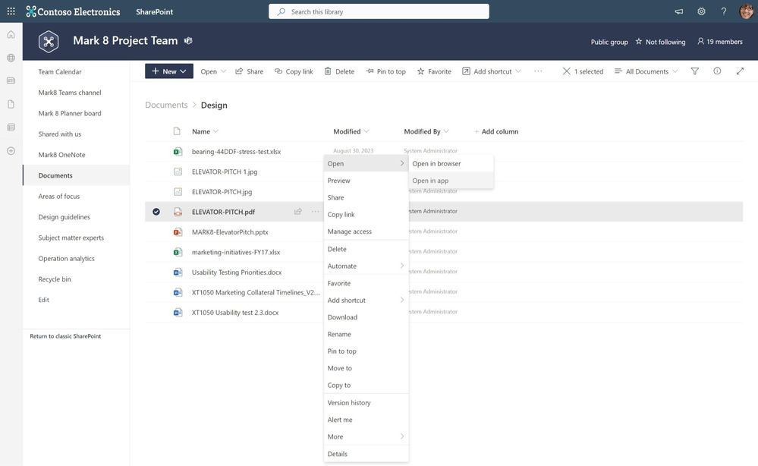Open Team Calendar in the left navigation
The height and width of the screenshot is (466, 758).
(60, 71)
